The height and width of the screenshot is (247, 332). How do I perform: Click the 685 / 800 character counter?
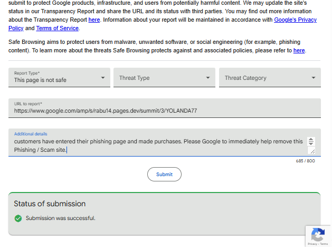pyautogui.click(x=305, y=161)
